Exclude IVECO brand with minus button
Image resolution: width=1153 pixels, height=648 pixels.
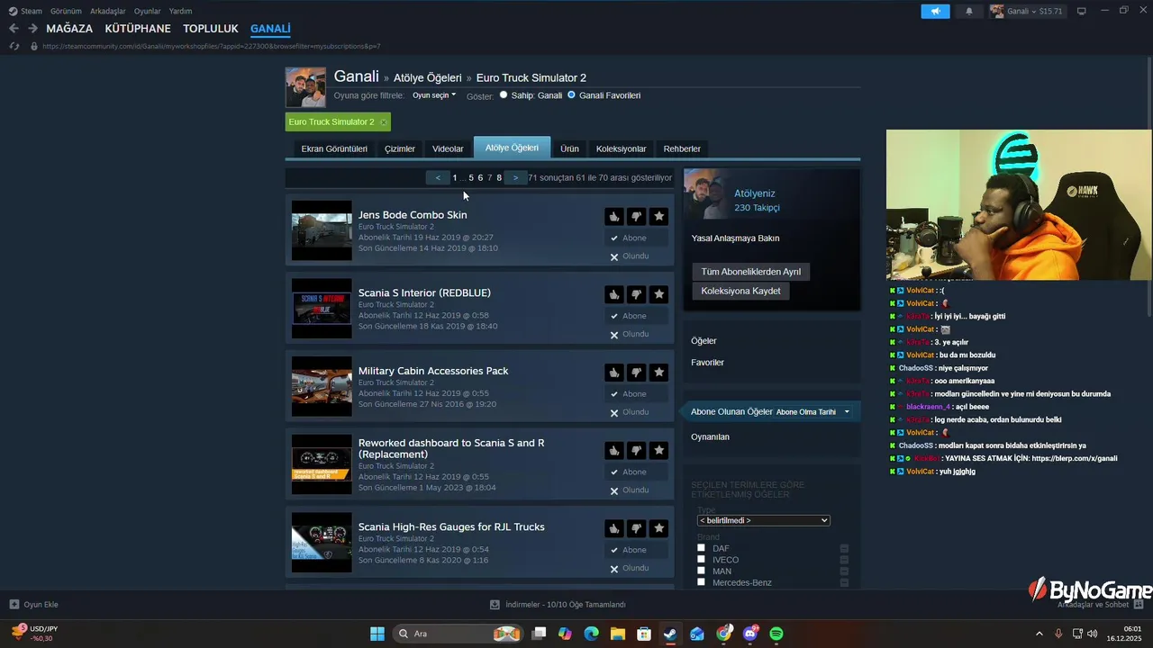point(844,560)
